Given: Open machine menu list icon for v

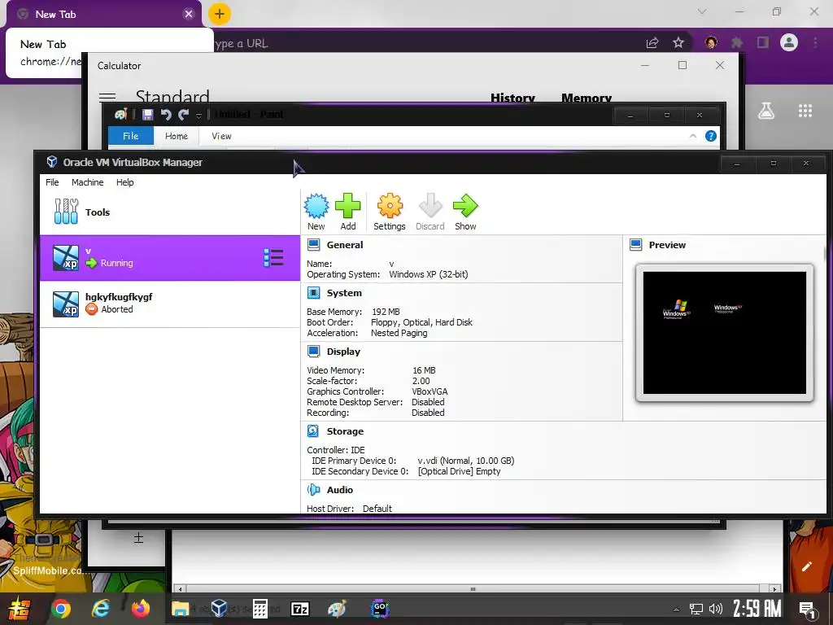Looking at the screenshot, I should (273, 258).
